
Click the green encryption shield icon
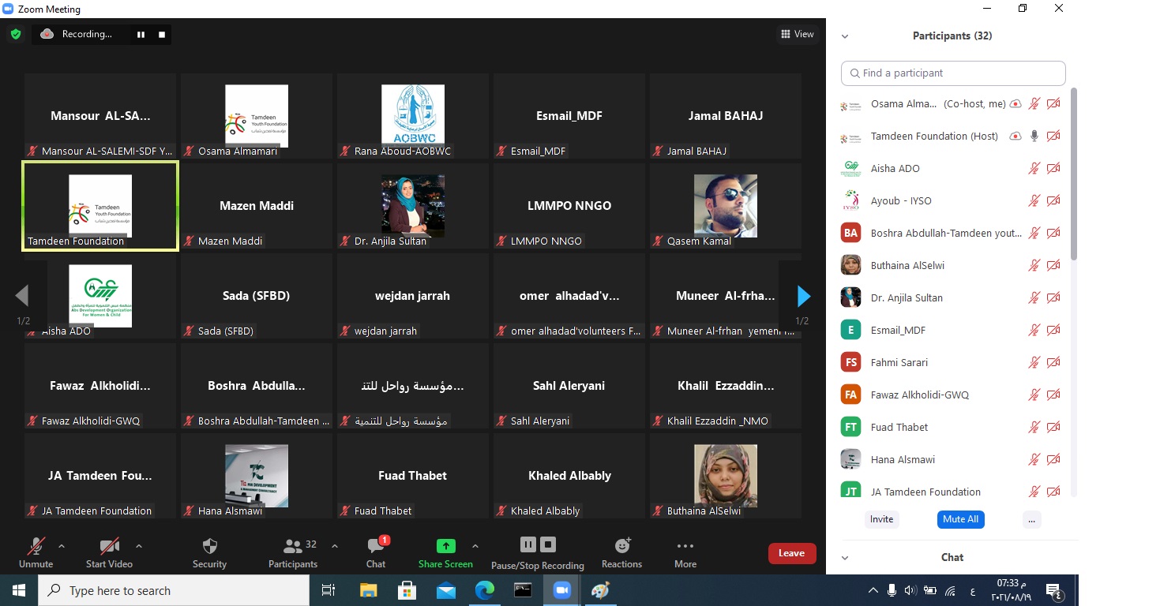pyautogui.click(x=15, y=34)
